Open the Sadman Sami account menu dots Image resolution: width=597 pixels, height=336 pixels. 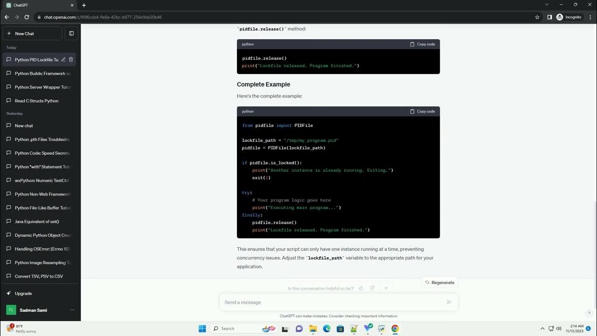point(72,310)
